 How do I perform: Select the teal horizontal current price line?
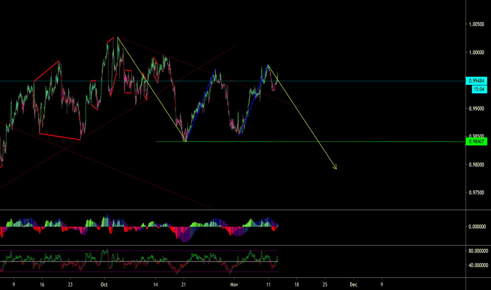coord(233,81)
